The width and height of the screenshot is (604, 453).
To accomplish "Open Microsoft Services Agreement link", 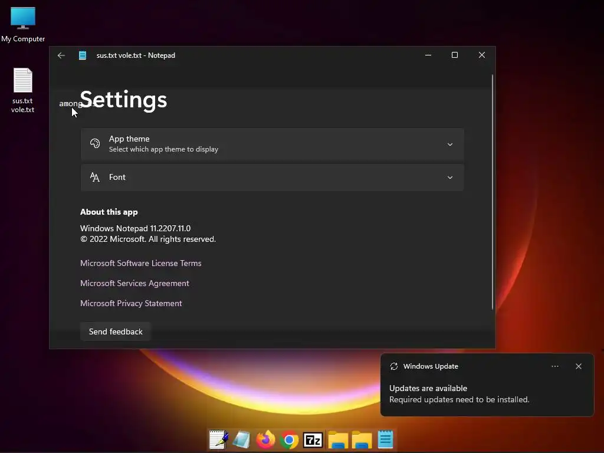I will pos(134,283).
